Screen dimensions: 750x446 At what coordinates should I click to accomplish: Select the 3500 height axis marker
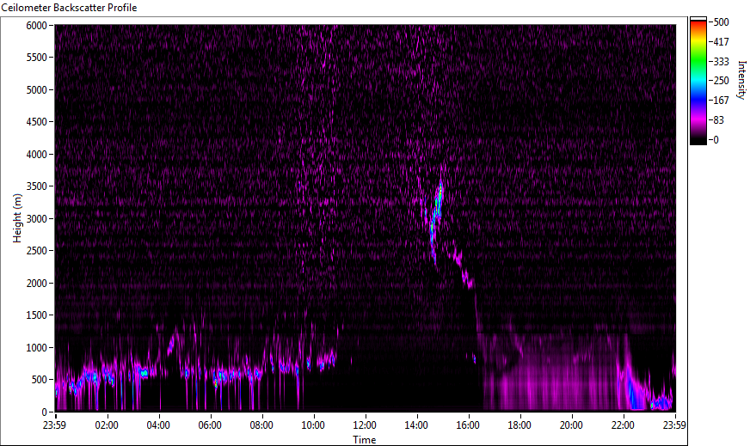tap(36, 186)
